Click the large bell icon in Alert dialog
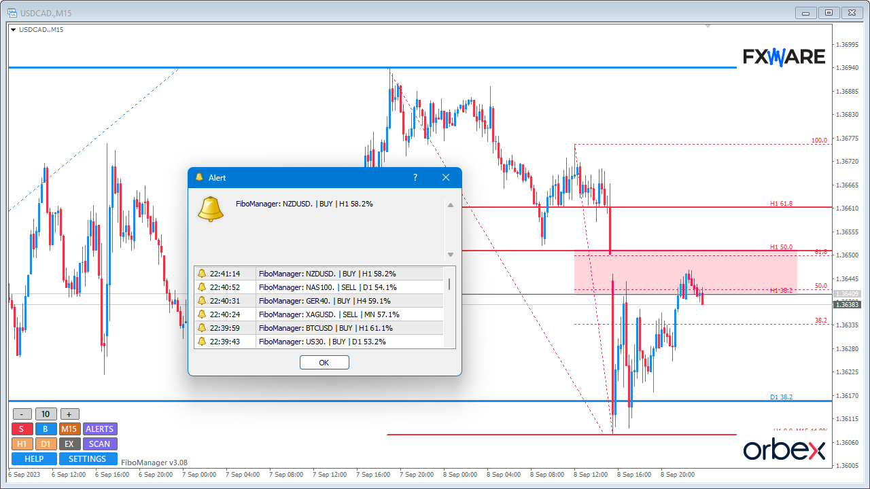870x489 pixels. click(x=211, y=209)
